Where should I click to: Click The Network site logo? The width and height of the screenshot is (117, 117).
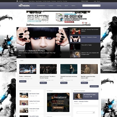(24, 5)
